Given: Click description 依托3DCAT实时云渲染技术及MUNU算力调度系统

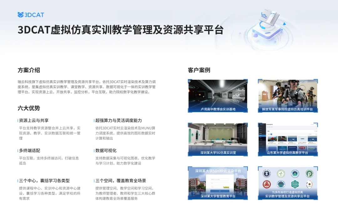Looking at the screenshot, I should 125,133.
